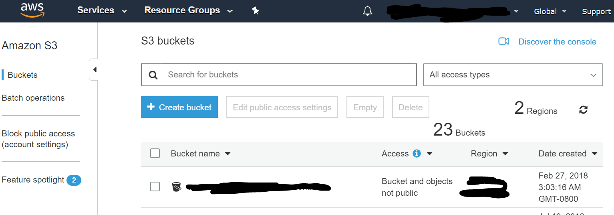Click the video camera icon
This screenshot has width=614, height=215.
[503, 41]
